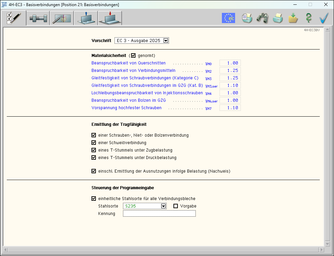Select T-stub tension load tab icon
Image resolution: width=334 pixels, height=256 pixels.
[x=86, y=18]
